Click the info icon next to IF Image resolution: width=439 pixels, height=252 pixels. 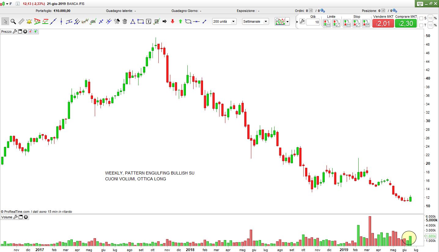pyautogui.click(x=17, y=4)
